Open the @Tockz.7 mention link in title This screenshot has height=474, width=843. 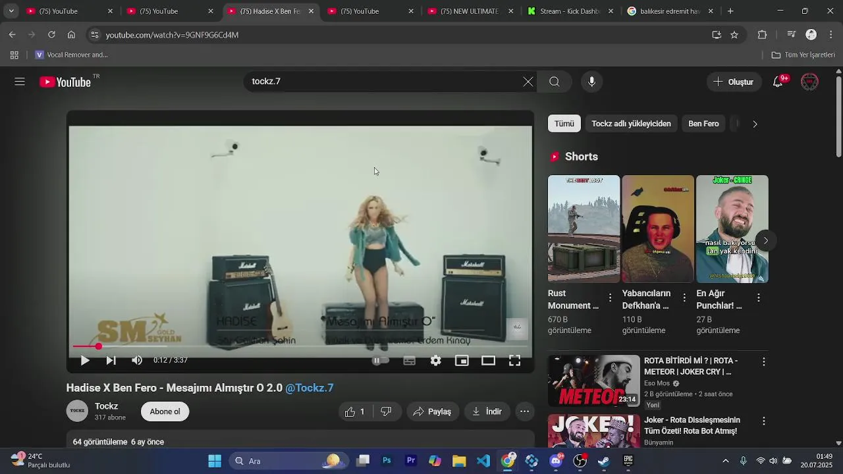tap(310, 388)
